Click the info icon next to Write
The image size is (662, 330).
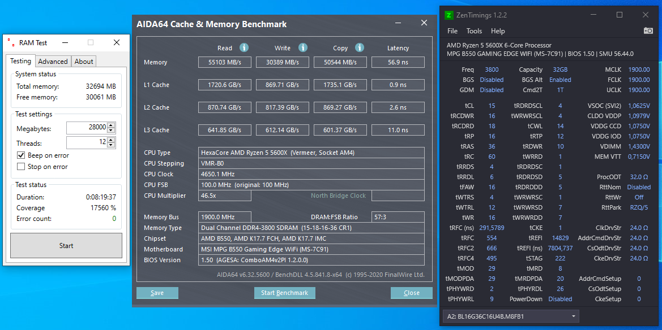(x=302, y=48)
